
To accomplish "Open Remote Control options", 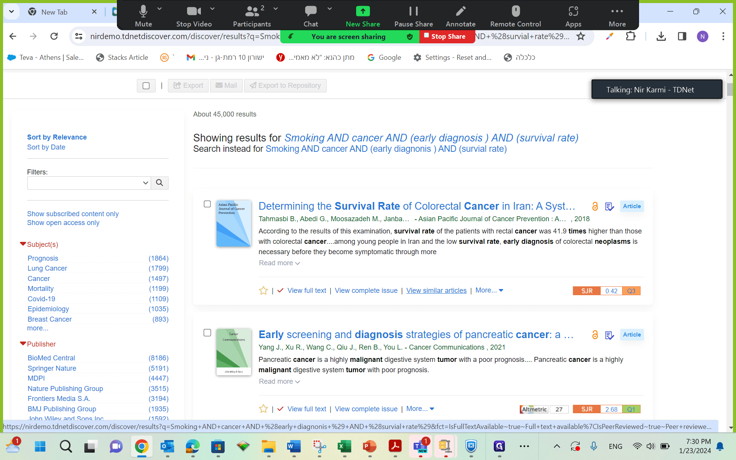I will 516,16.
